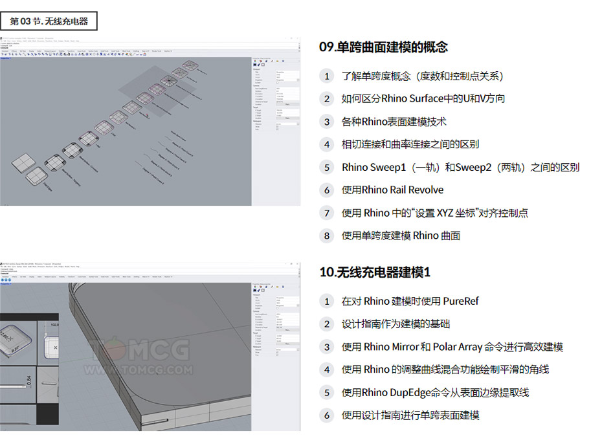Click the line "使用Rhino Rail Revolve"
This screenshot has width=602, height=442.
tap(392, 190)
